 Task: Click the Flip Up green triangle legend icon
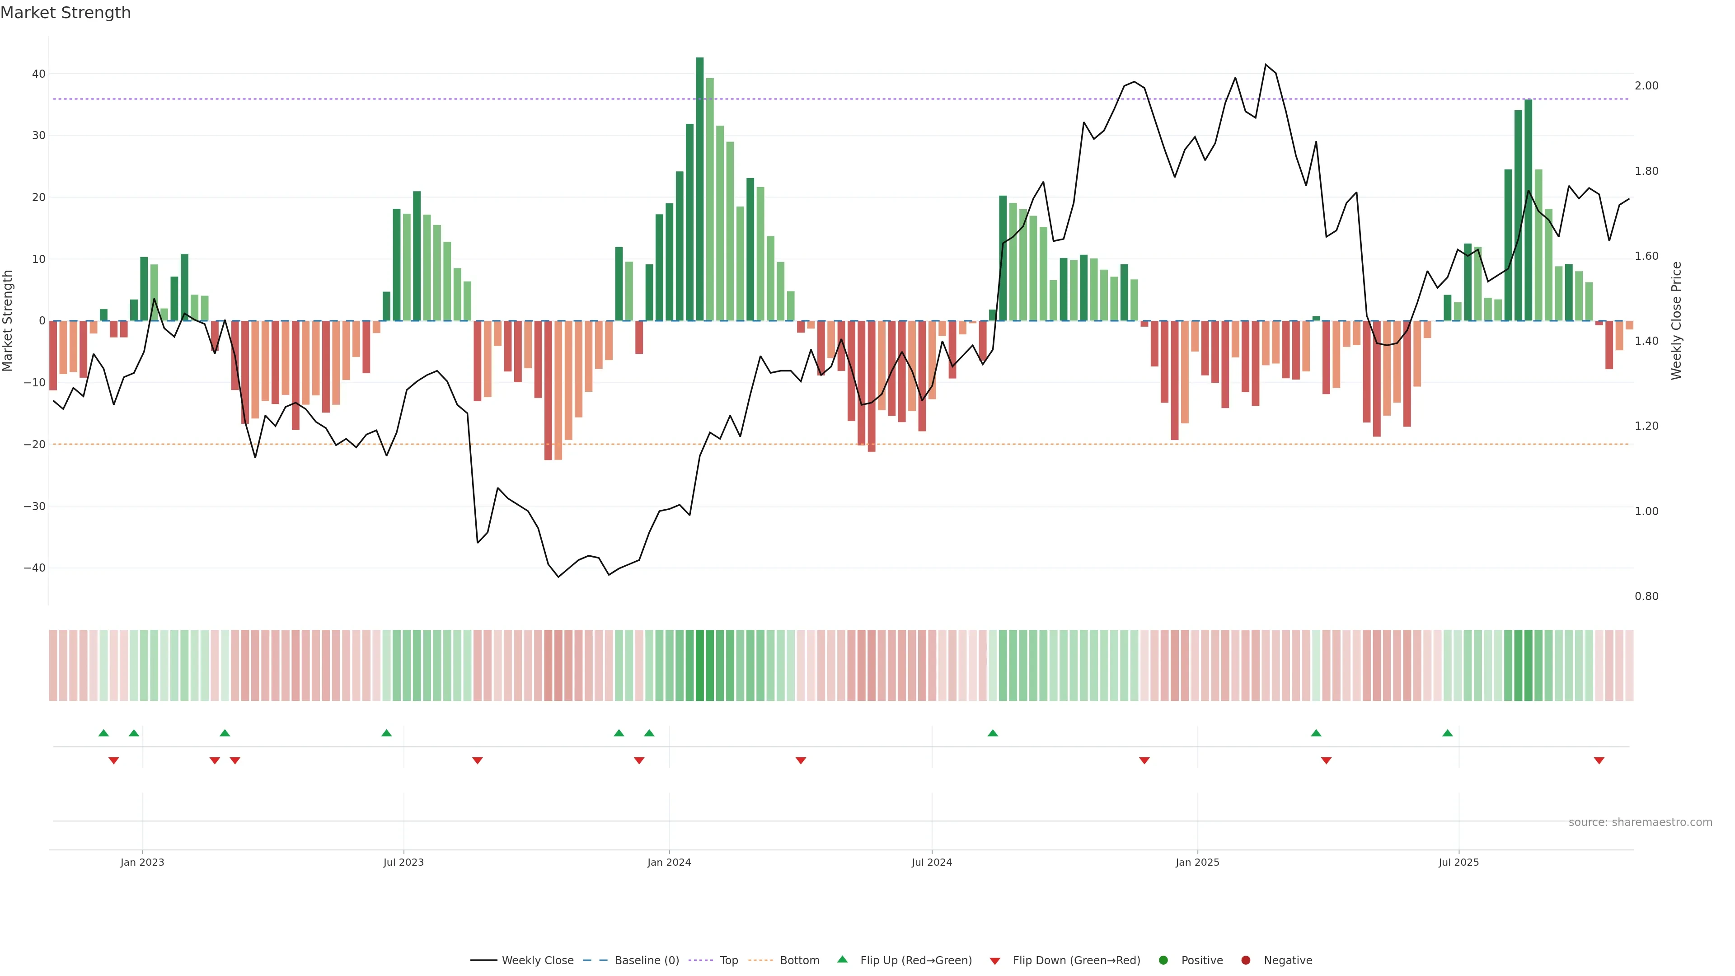point(842,959)
